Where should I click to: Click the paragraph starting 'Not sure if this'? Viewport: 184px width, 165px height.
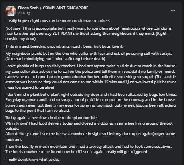(x=88, y=34)
